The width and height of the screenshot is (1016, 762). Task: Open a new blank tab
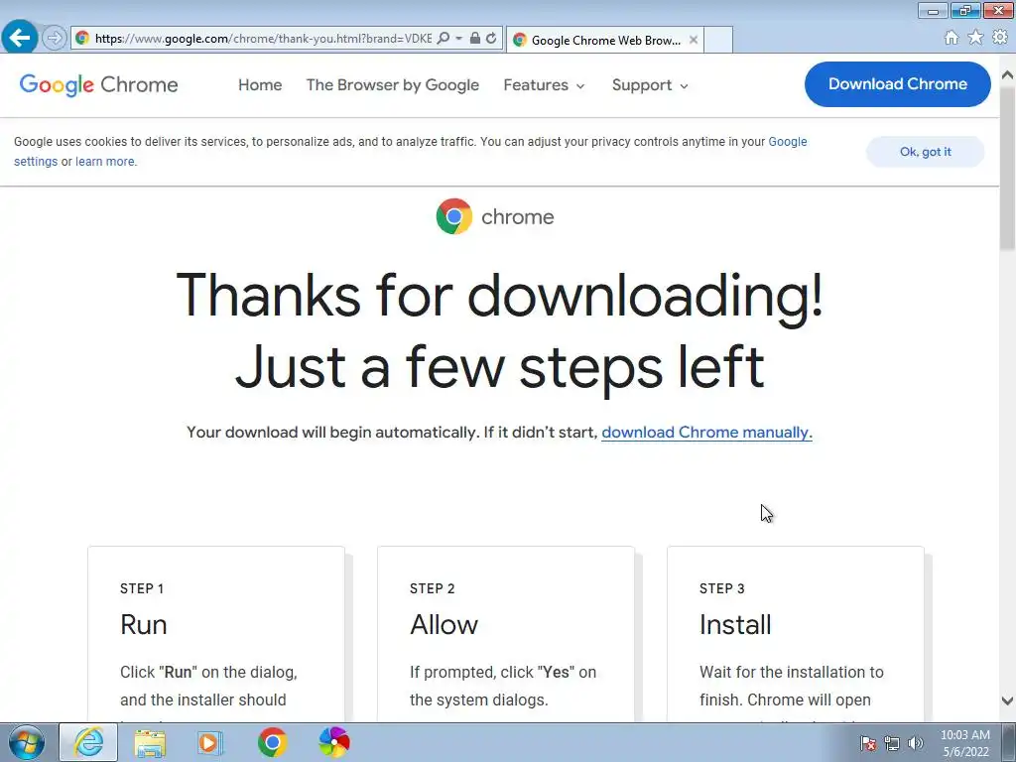click(718, 40)
